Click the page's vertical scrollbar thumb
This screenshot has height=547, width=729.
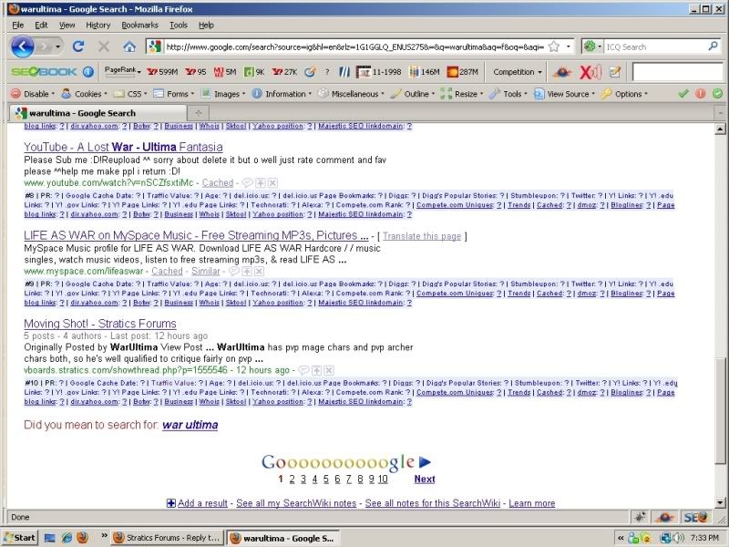pyautogui.click(x=720, y=411)
